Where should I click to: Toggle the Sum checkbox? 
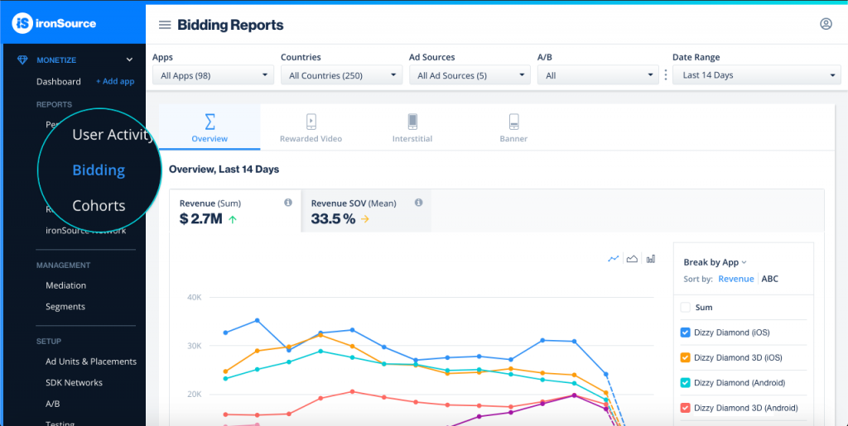[x=685, y=307]
